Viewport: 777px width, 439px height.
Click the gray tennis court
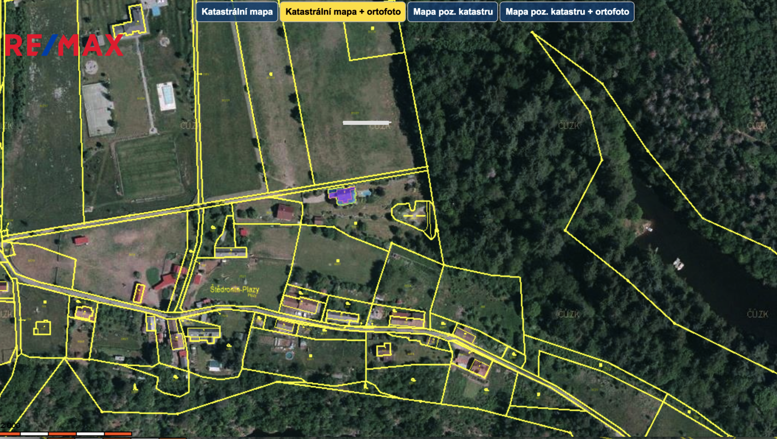98,109
